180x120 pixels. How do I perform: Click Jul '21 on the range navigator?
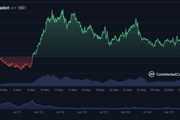click(17, 112)
